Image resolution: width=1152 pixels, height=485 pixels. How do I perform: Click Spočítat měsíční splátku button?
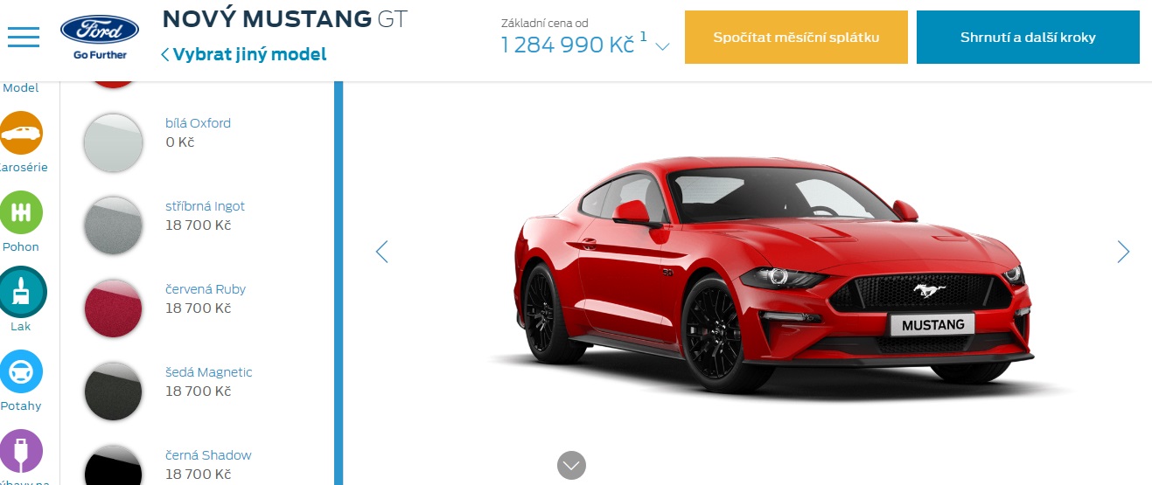coord(796,37)
